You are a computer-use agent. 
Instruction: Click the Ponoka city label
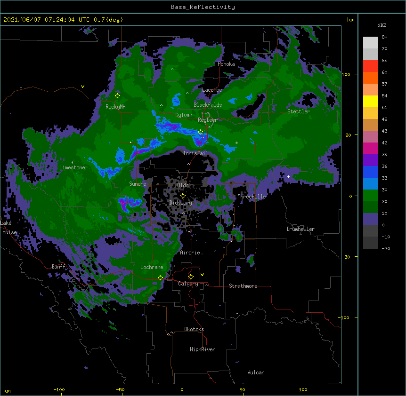(226, 64)
